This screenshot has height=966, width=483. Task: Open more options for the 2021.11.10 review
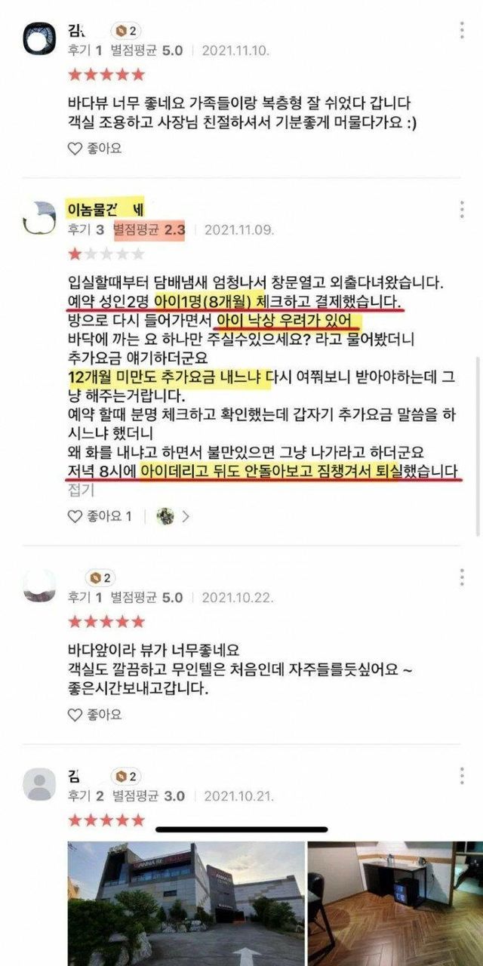click(462, 31)
